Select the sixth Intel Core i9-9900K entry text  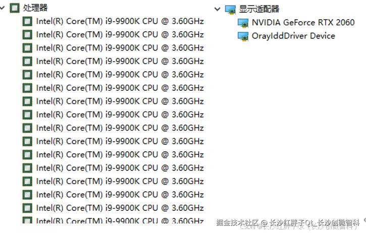[x=120, y=88]
